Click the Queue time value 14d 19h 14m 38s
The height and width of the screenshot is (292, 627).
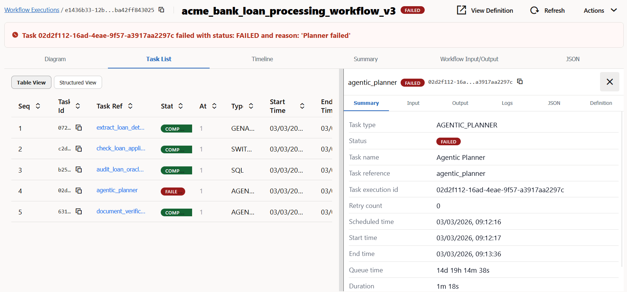coord(463,270)
